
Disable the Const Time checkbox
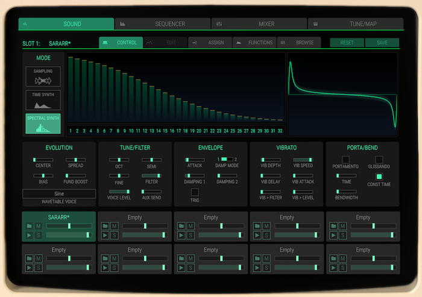(379, 177)
